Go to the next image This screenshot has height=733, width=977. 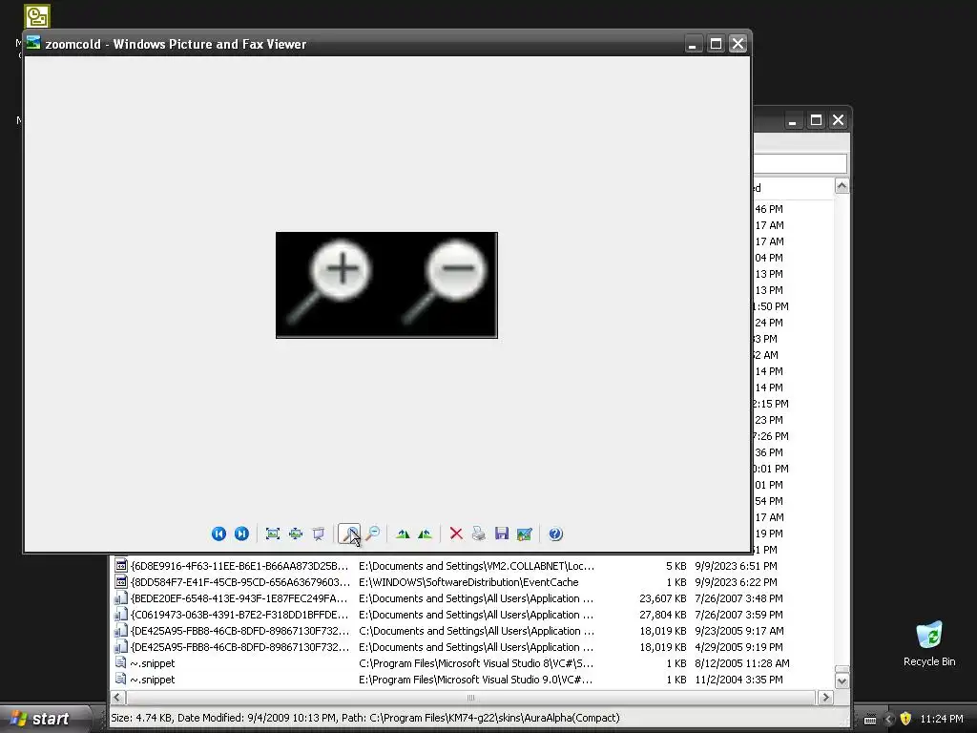[x=241, y=534]
